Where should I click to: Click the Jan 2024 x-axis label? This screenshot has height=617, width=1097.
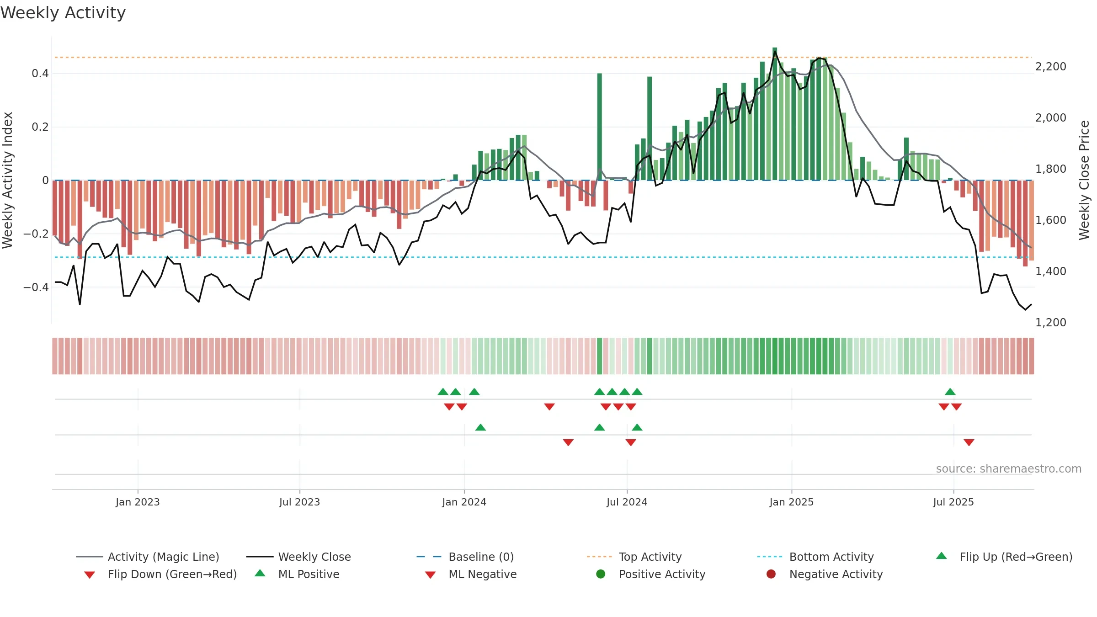(464, 502)
